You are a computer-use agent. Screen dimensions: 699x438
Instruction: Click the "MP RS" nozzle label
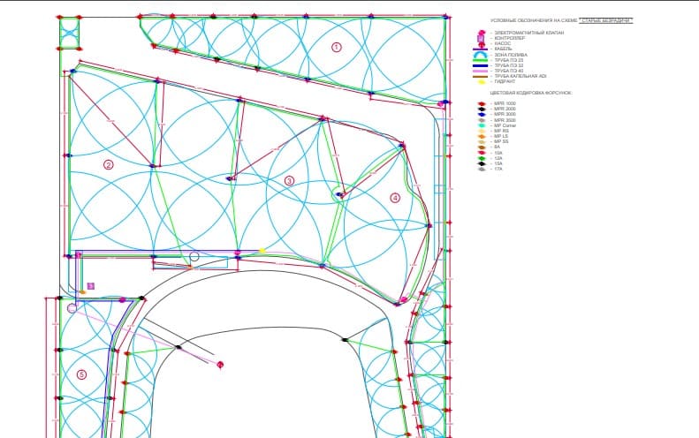pos(502,131)
